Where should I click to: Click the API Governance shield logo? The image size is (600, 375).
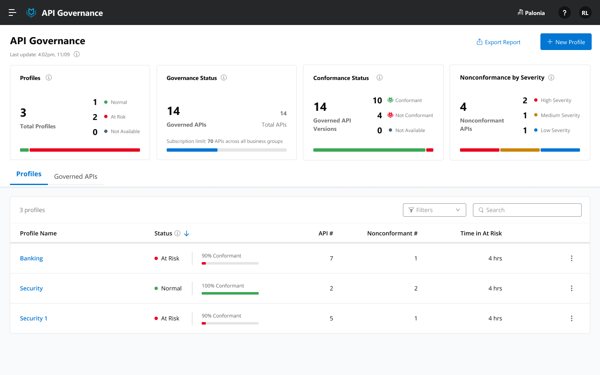point(31,13)
